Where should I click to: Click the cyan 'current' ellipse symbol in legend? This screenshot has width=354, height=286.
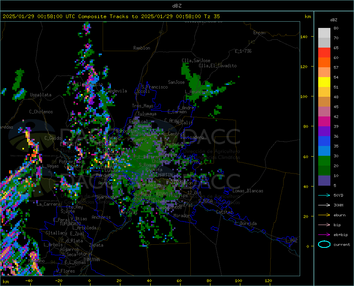pyautogui.click(x=324, y=244)
